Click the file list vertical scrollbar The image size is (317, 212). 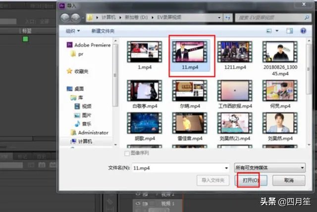309,70
